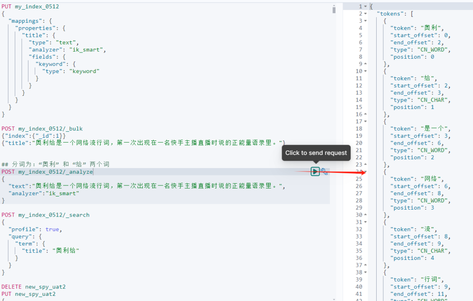Click the "text" line in the analyze request

click(147, 186)
